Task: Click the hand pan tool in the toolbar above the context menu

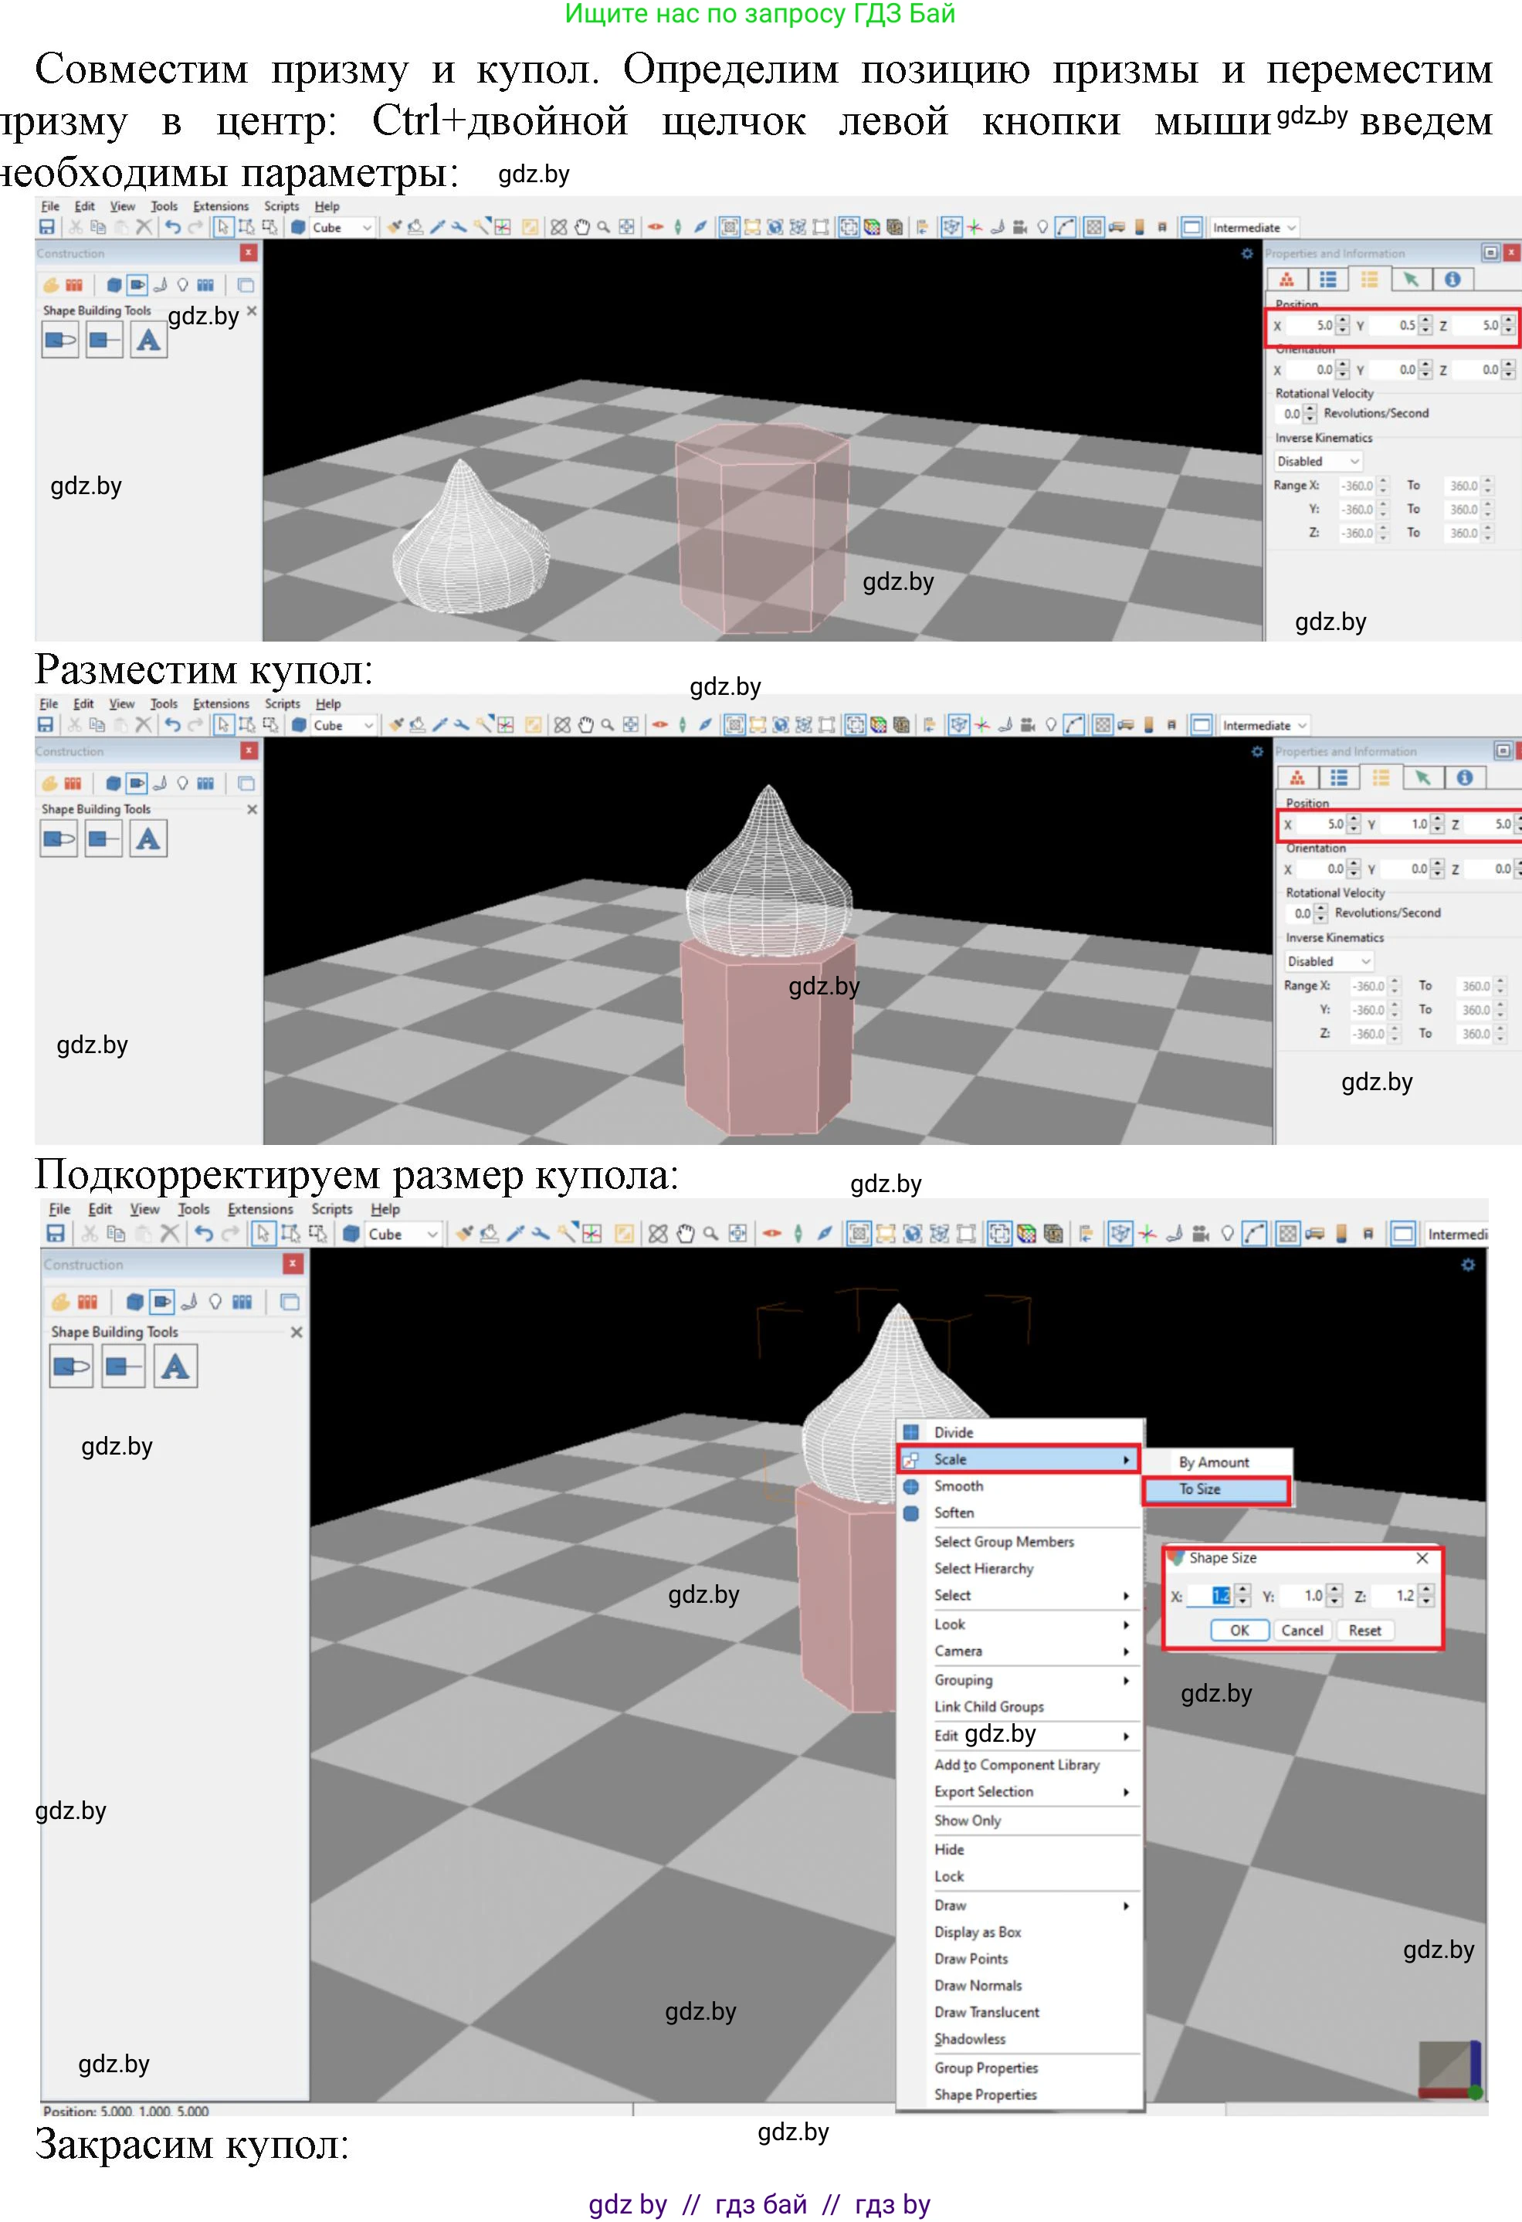Action: (x=684, y=1234)
